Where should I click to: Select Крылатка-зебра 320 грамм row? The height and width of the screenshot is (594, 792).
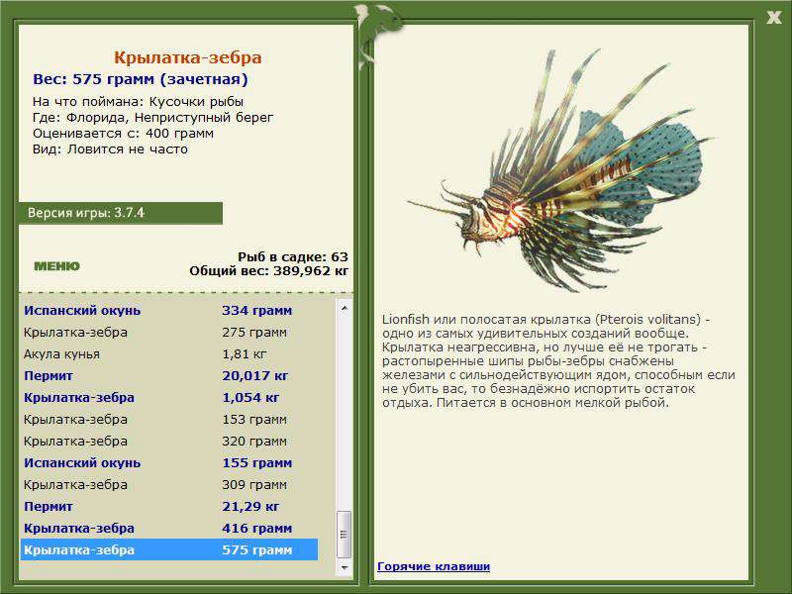[169, 441]
